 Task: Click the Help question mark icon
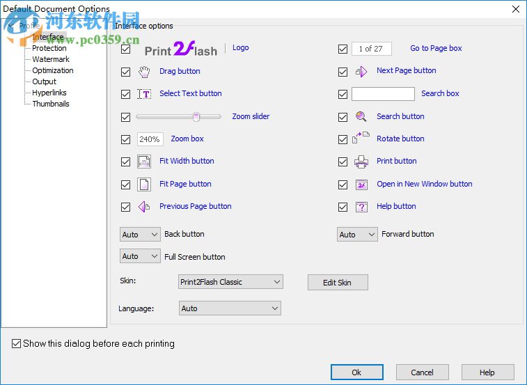tap(361, 207)
